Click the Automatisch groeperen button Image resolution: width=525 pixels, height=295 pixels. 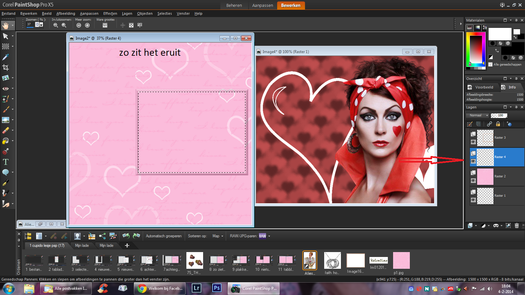coord(163,236)
